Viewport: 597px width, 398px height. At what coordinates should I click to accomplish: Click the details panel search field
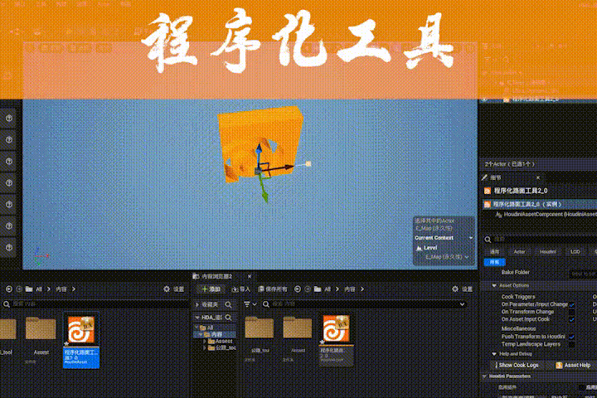click(x=541, y=239)
